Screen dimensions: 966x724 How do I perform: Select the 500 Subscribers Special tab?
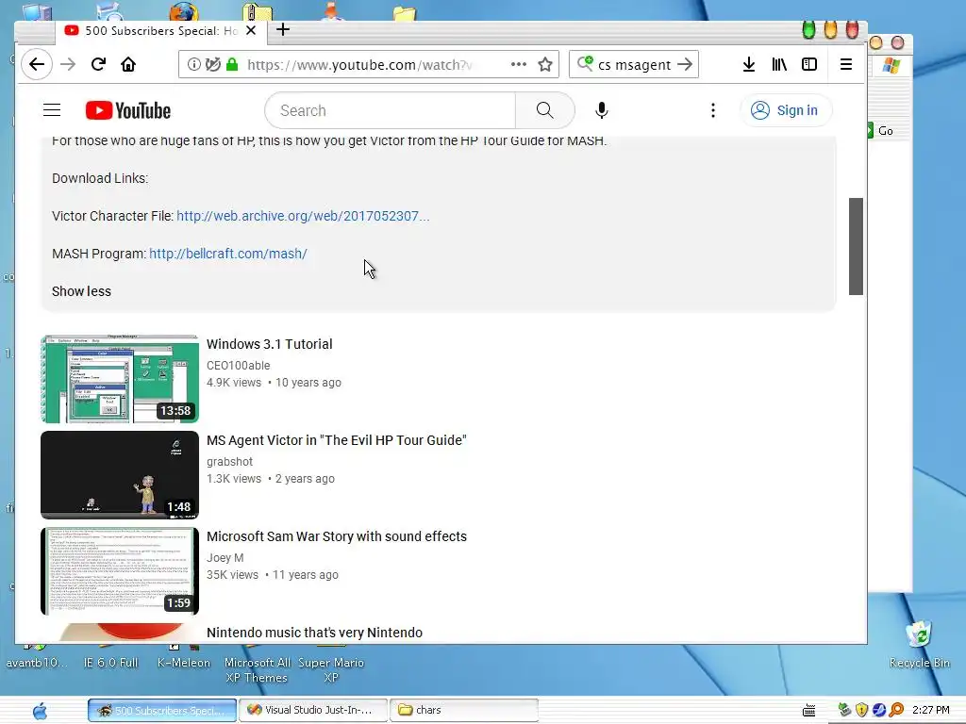pos(160,31)
